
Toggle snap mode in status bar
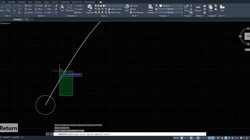tap(185, 138)
